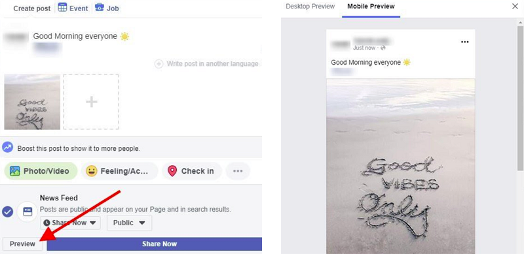Click the preview panel vertical scrollbar
Viewport: 524px width, 254px height.
coord(520,100)
